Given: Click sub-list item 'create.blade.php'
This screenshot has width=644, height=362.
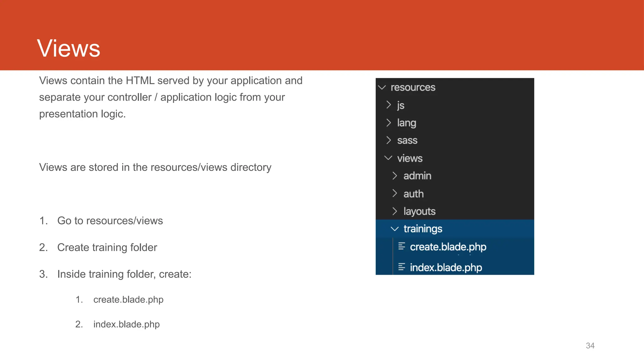Looking at the screenshot, I should (128, 300).
